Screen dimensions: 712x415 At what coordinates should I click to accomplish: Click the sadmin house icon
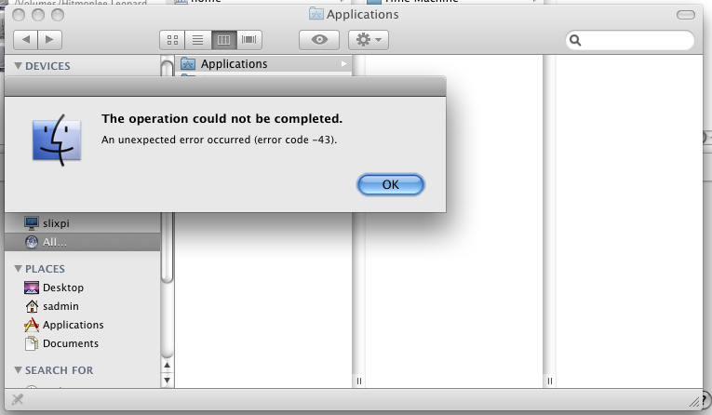click(32, 306)
